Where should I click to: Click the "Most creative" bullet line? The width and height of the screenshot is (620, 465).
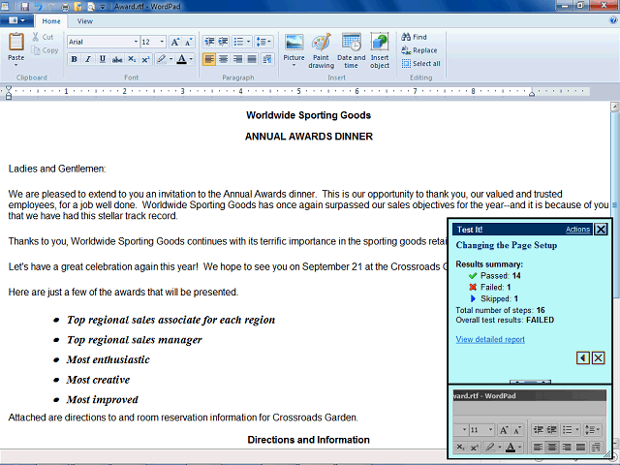pyautogui.click(x=98, y=380)
